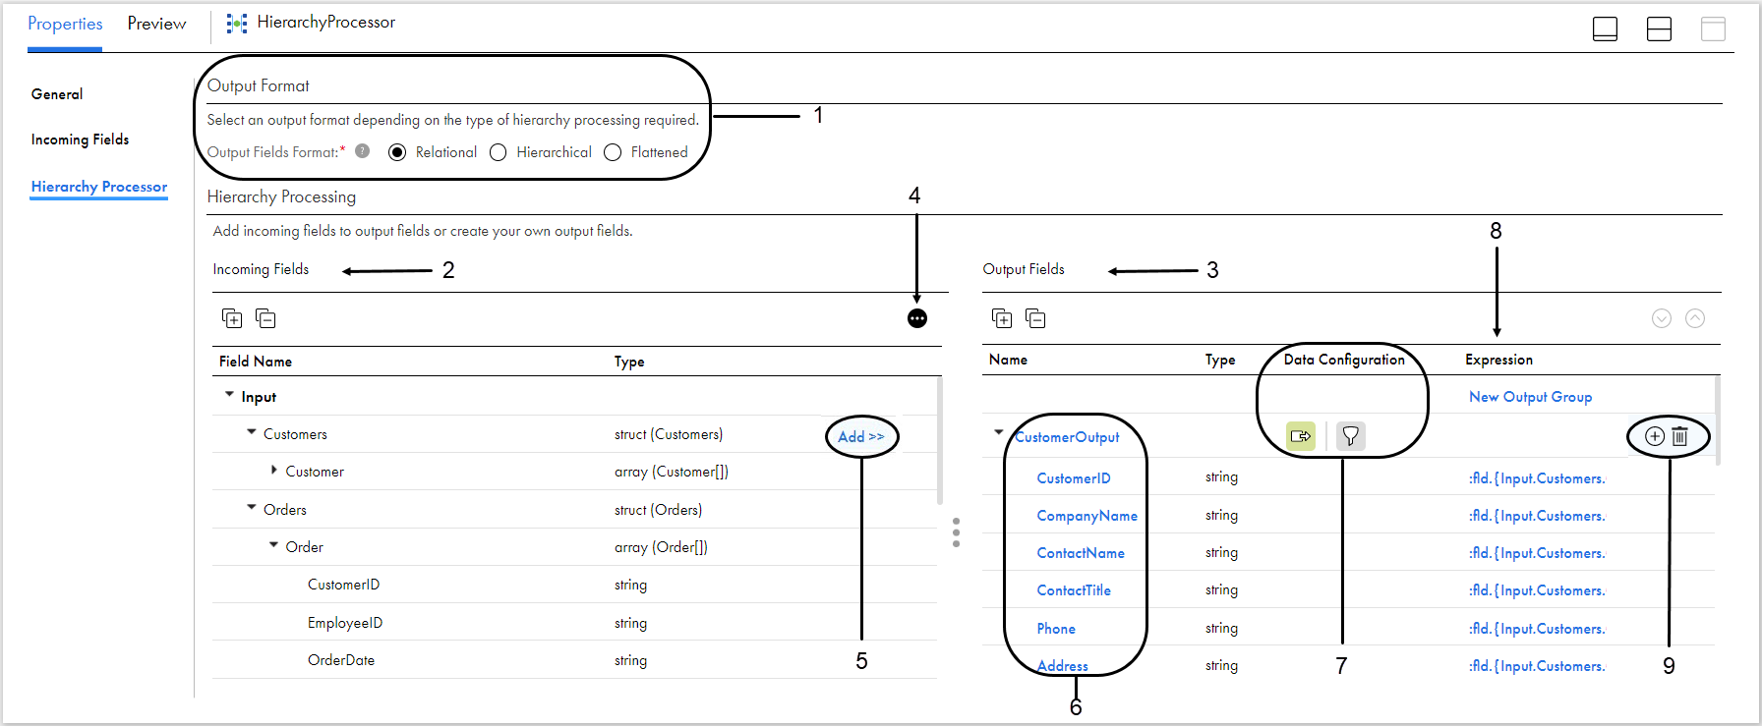Edit the CompanyName expression

[1537, 516]
